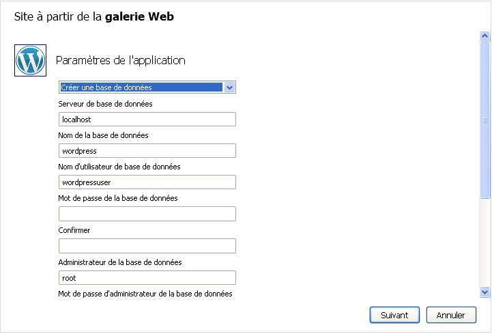Screen dimensions: 492x334
Task: Click the Suivant button
Action: coord(394,315)
